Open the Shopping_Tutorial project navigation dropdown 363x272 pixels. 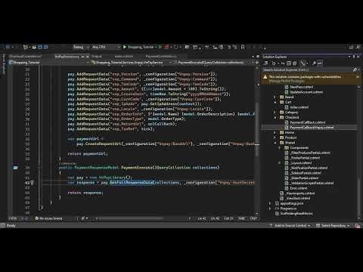[x=49, y=63]
